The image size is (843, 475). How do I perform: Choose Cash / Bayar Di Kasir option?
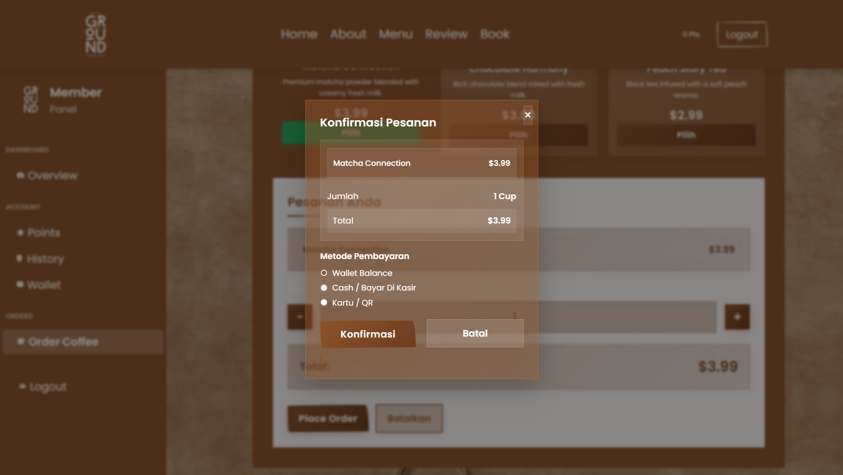tap(324, 288)
